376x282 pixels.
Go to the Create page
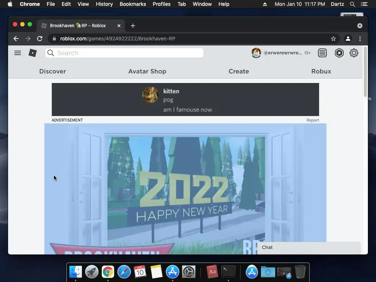click(239, 71)
